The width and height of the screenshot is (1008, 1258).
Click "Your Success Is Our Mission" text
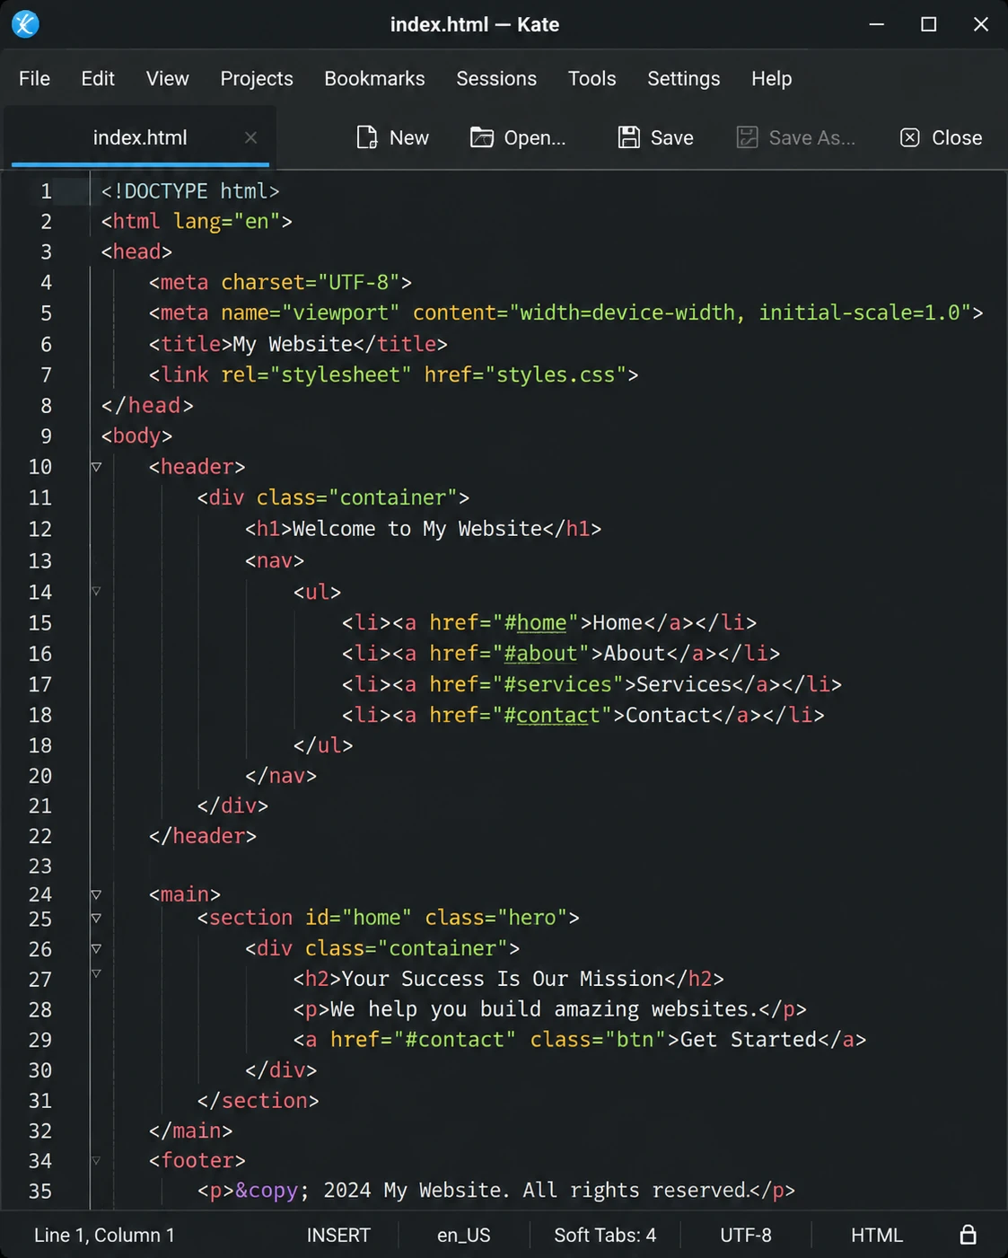pos(503,978)
